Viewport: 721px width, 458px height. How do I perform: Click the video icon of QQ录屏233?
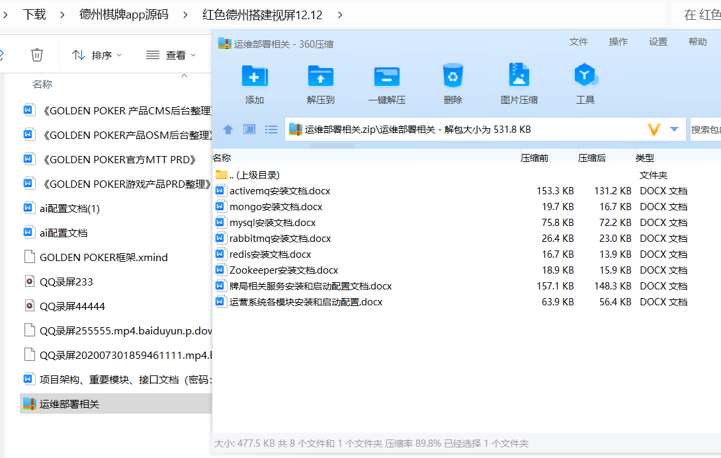[x=29, y=281]
